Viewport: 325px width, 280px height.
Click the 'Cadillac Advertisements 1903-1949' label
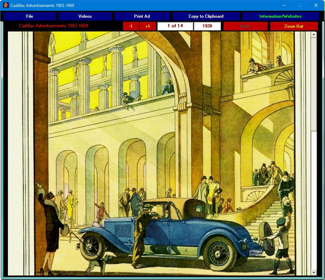pos(53,26)
